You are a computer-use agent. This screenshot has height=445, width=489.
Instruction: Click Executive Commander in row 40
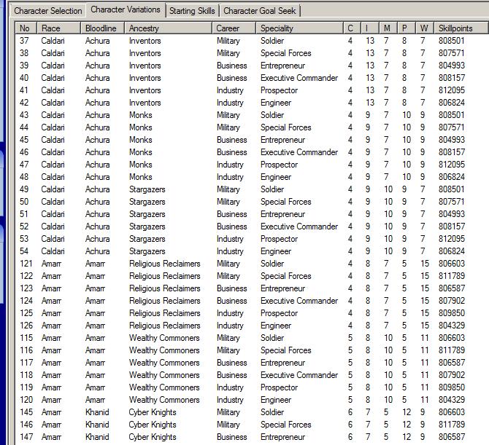point(299,78)
